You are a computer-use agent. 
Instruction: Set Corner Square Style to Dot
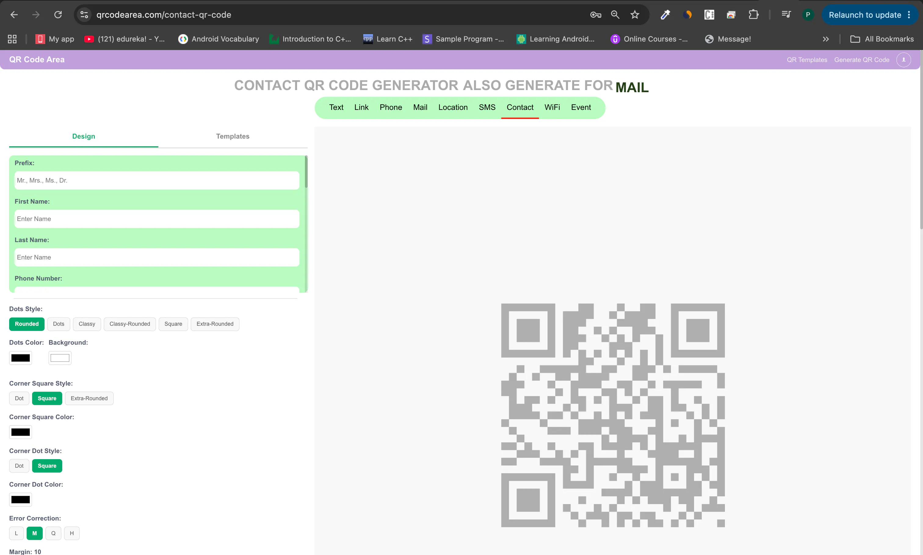19,398
